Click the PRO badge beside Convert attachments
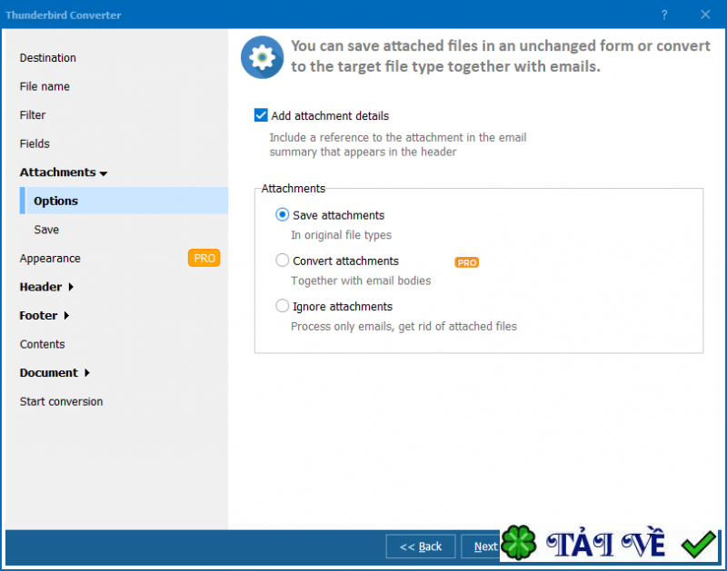 tap(466, 262)
